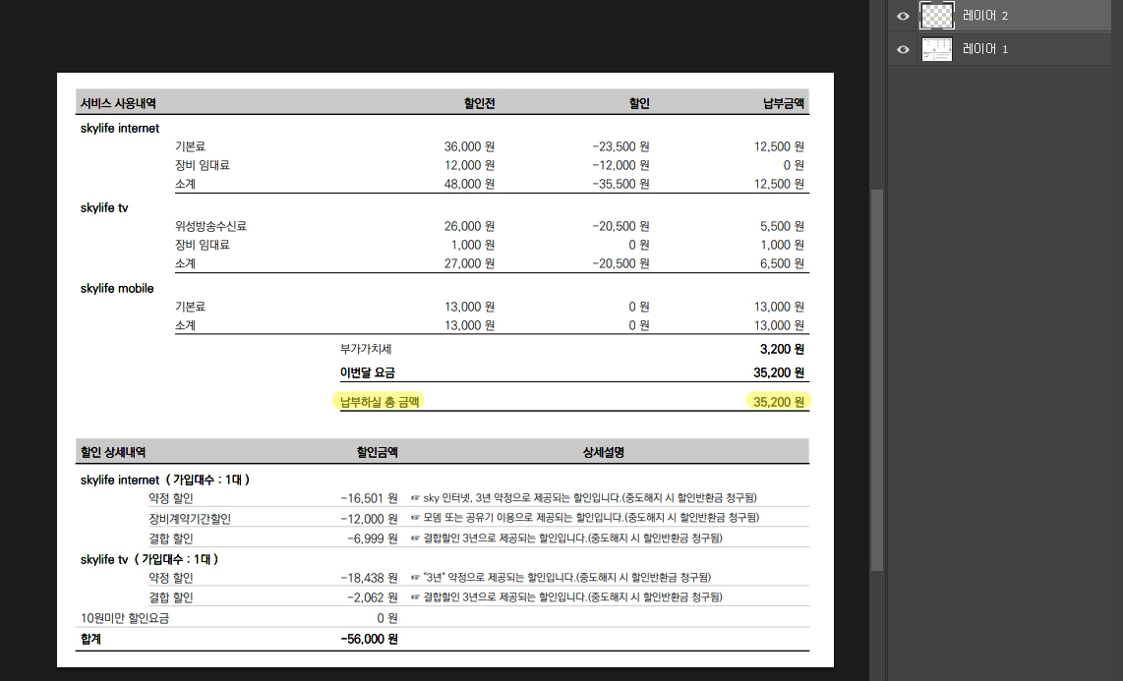Click the 할인 상세내역 header
The image size is (1123, 681).
coord(113,453)
